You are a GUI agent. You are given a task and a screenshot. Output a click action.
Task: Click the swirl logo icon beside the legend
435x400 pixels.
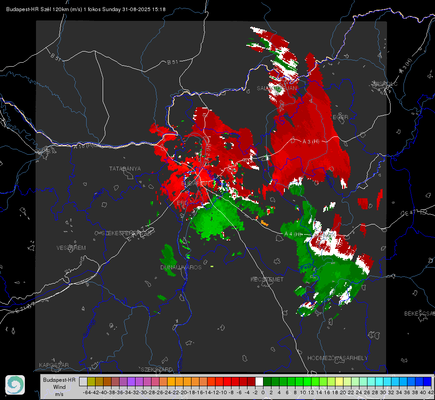(x=15, y=385)
